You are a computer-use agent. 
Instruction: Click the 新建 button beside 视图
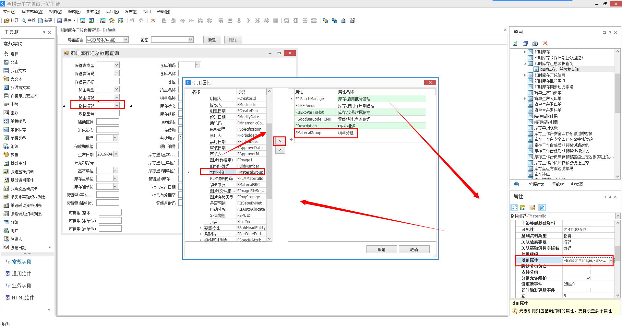click(x=212, y=40)
